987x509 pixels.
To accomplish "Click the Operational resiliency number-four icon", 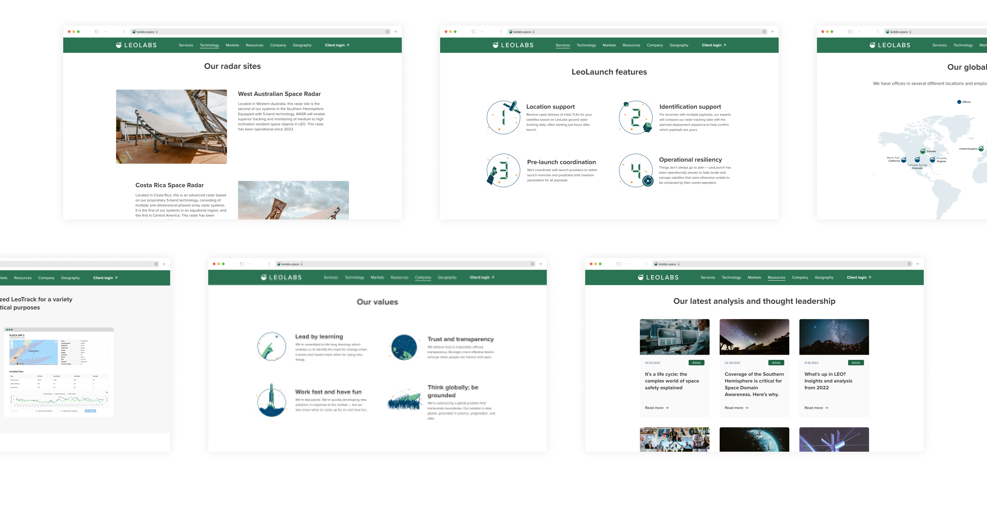I will [x=636, y=170].
